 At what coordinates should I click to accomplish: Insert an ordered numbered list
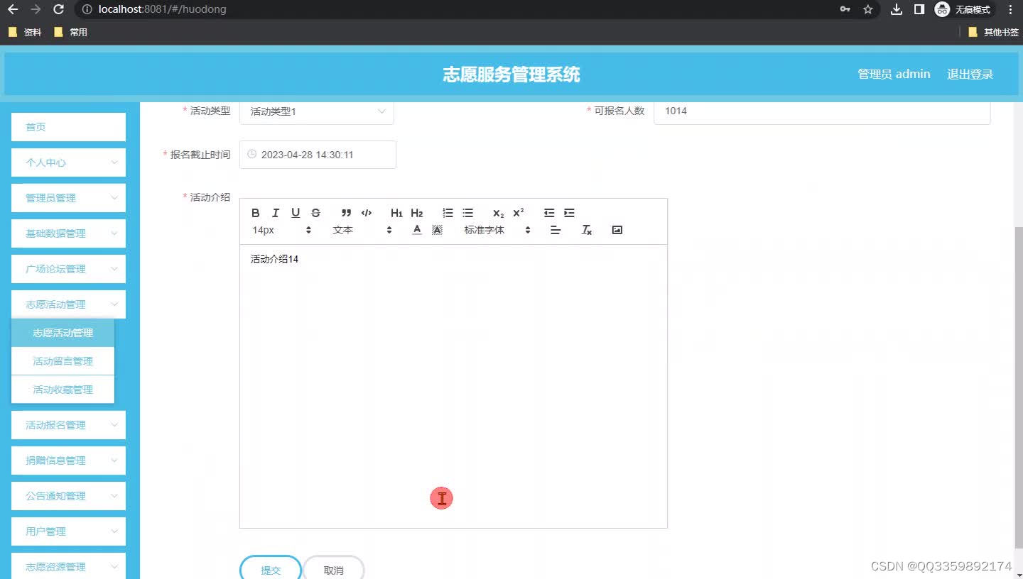(448, 213)
